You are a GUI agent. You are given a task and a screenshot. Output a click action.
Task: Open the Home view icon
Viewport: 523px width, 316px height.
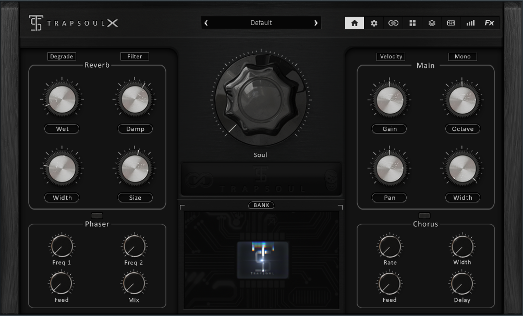tap(355, 23)
